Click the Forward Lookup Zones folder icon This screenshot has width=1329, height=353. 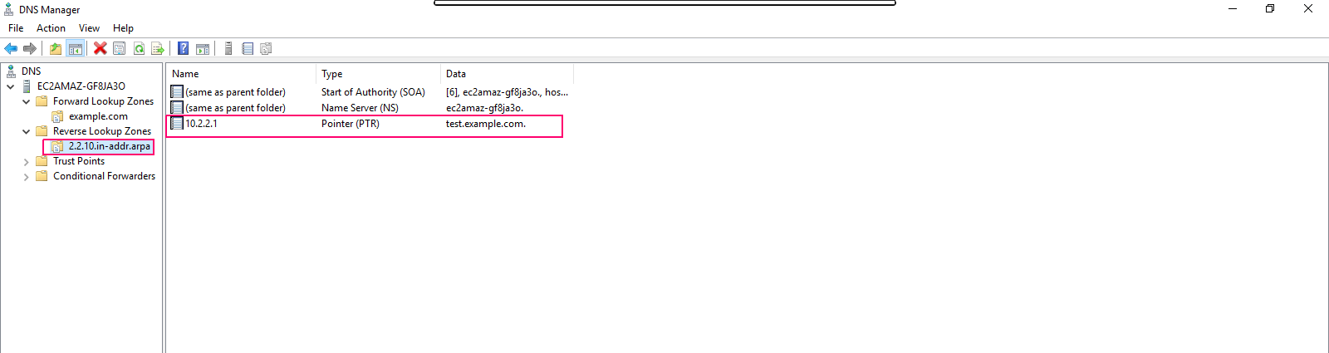point(42,101)
